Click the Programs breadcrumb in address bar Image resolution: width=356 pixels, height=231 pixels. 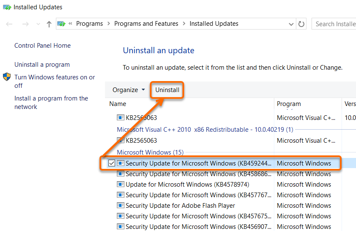(89, 24)
